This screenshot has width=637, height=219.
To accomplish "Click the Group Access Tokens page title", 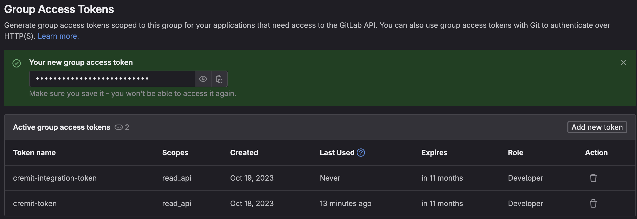I will click(x=59, y=9).
